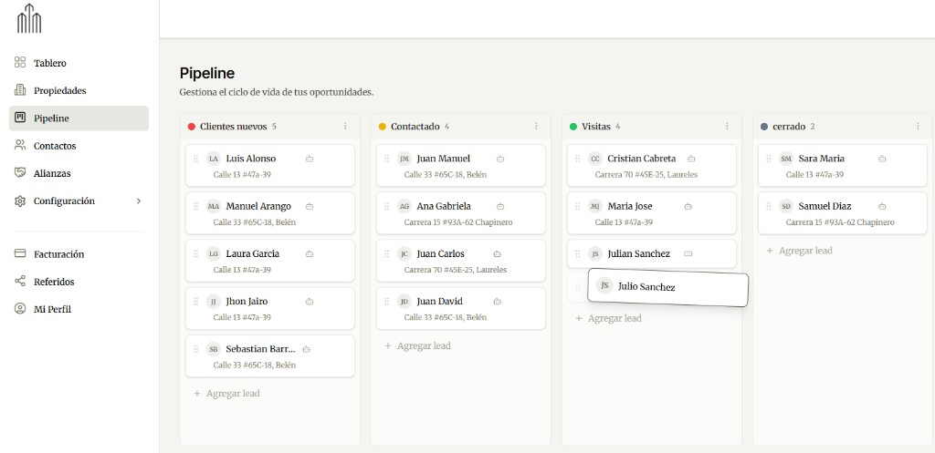This screenshot has height=453, width=935.
Task: Go to Propiedades in the sidebar
Action: pyautogui.click(x=59, y=91)
